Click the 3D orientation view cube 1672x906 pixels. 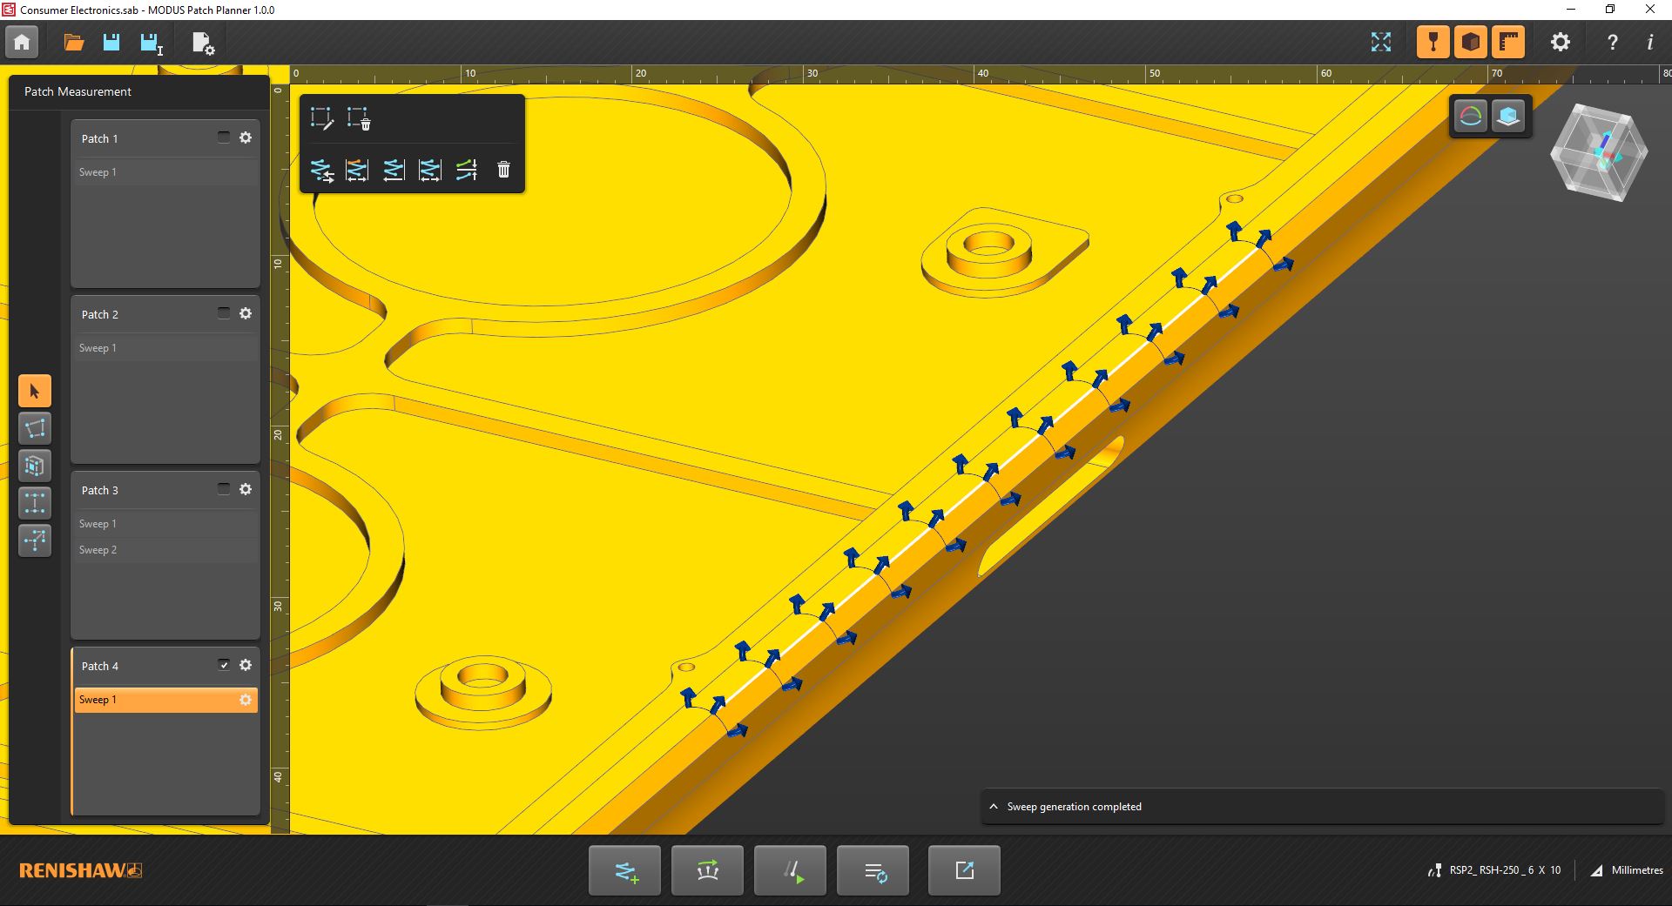click(1599, 152)
